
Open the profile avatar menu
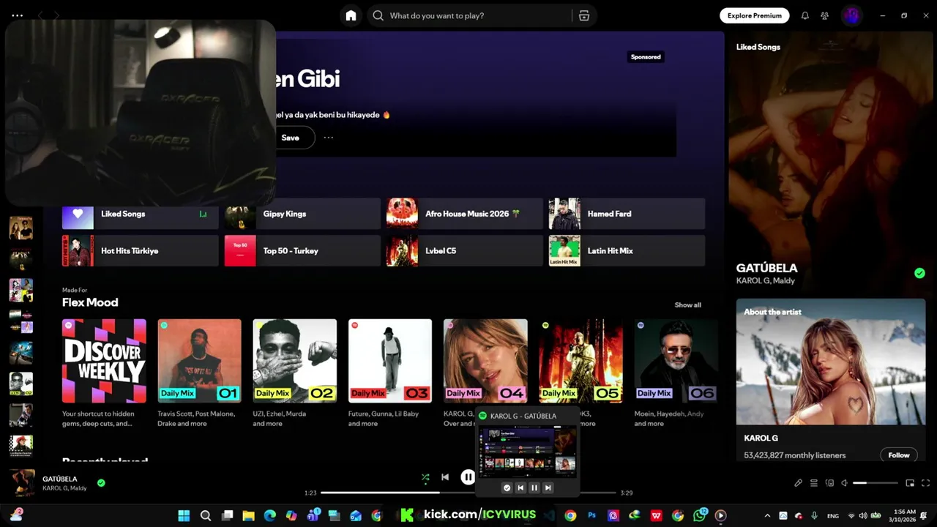click(851, 15)
